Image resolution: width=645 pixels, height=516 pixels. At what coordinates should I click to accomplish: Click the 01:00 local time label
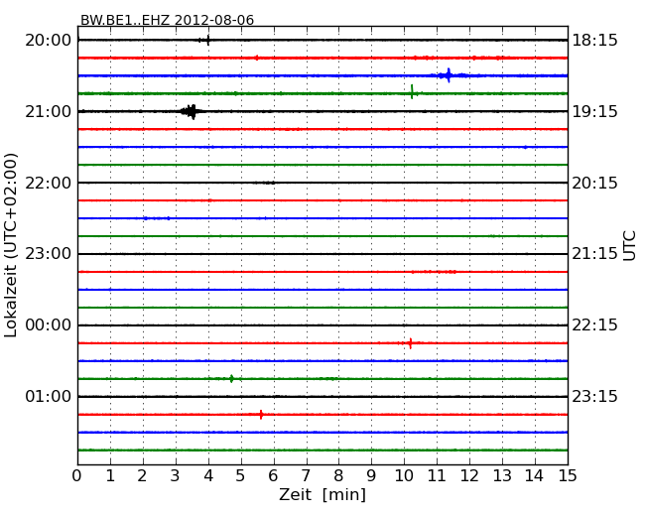(49, 396)
